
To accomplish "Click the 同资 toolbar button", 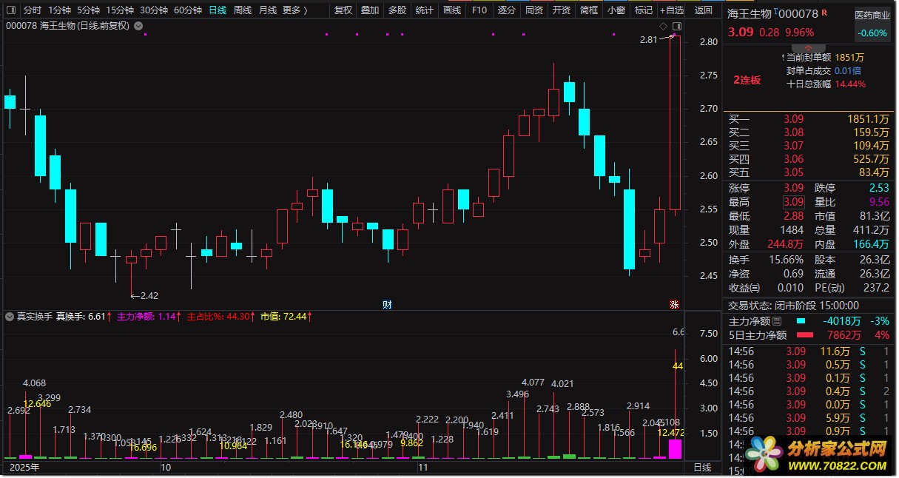I will coord(534,10).
